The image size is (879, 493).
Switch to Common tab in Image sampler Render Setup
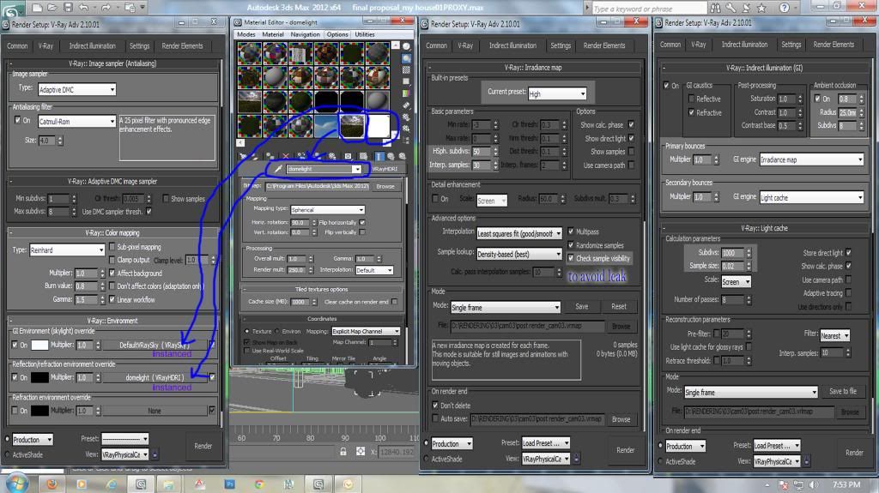(x=17, y=46)
